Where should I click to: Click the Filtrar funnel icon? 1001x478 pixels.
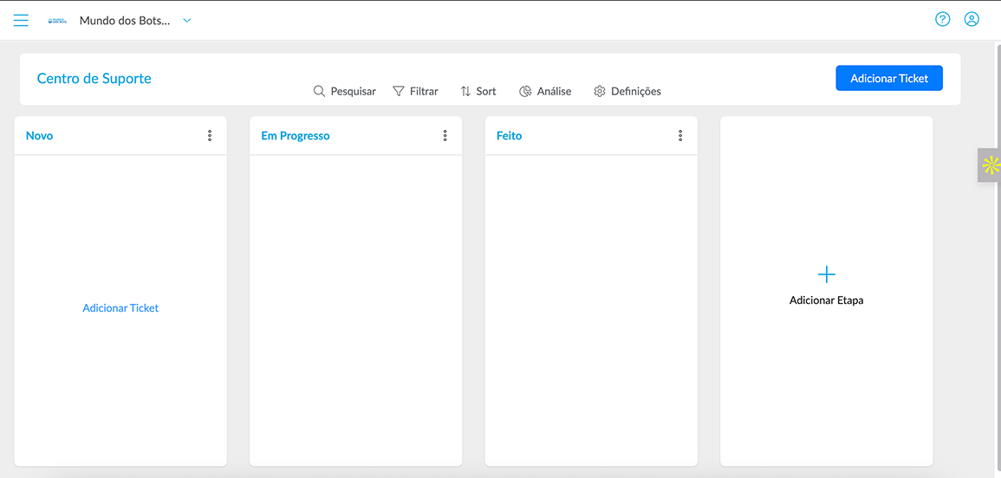click(399, 91)
